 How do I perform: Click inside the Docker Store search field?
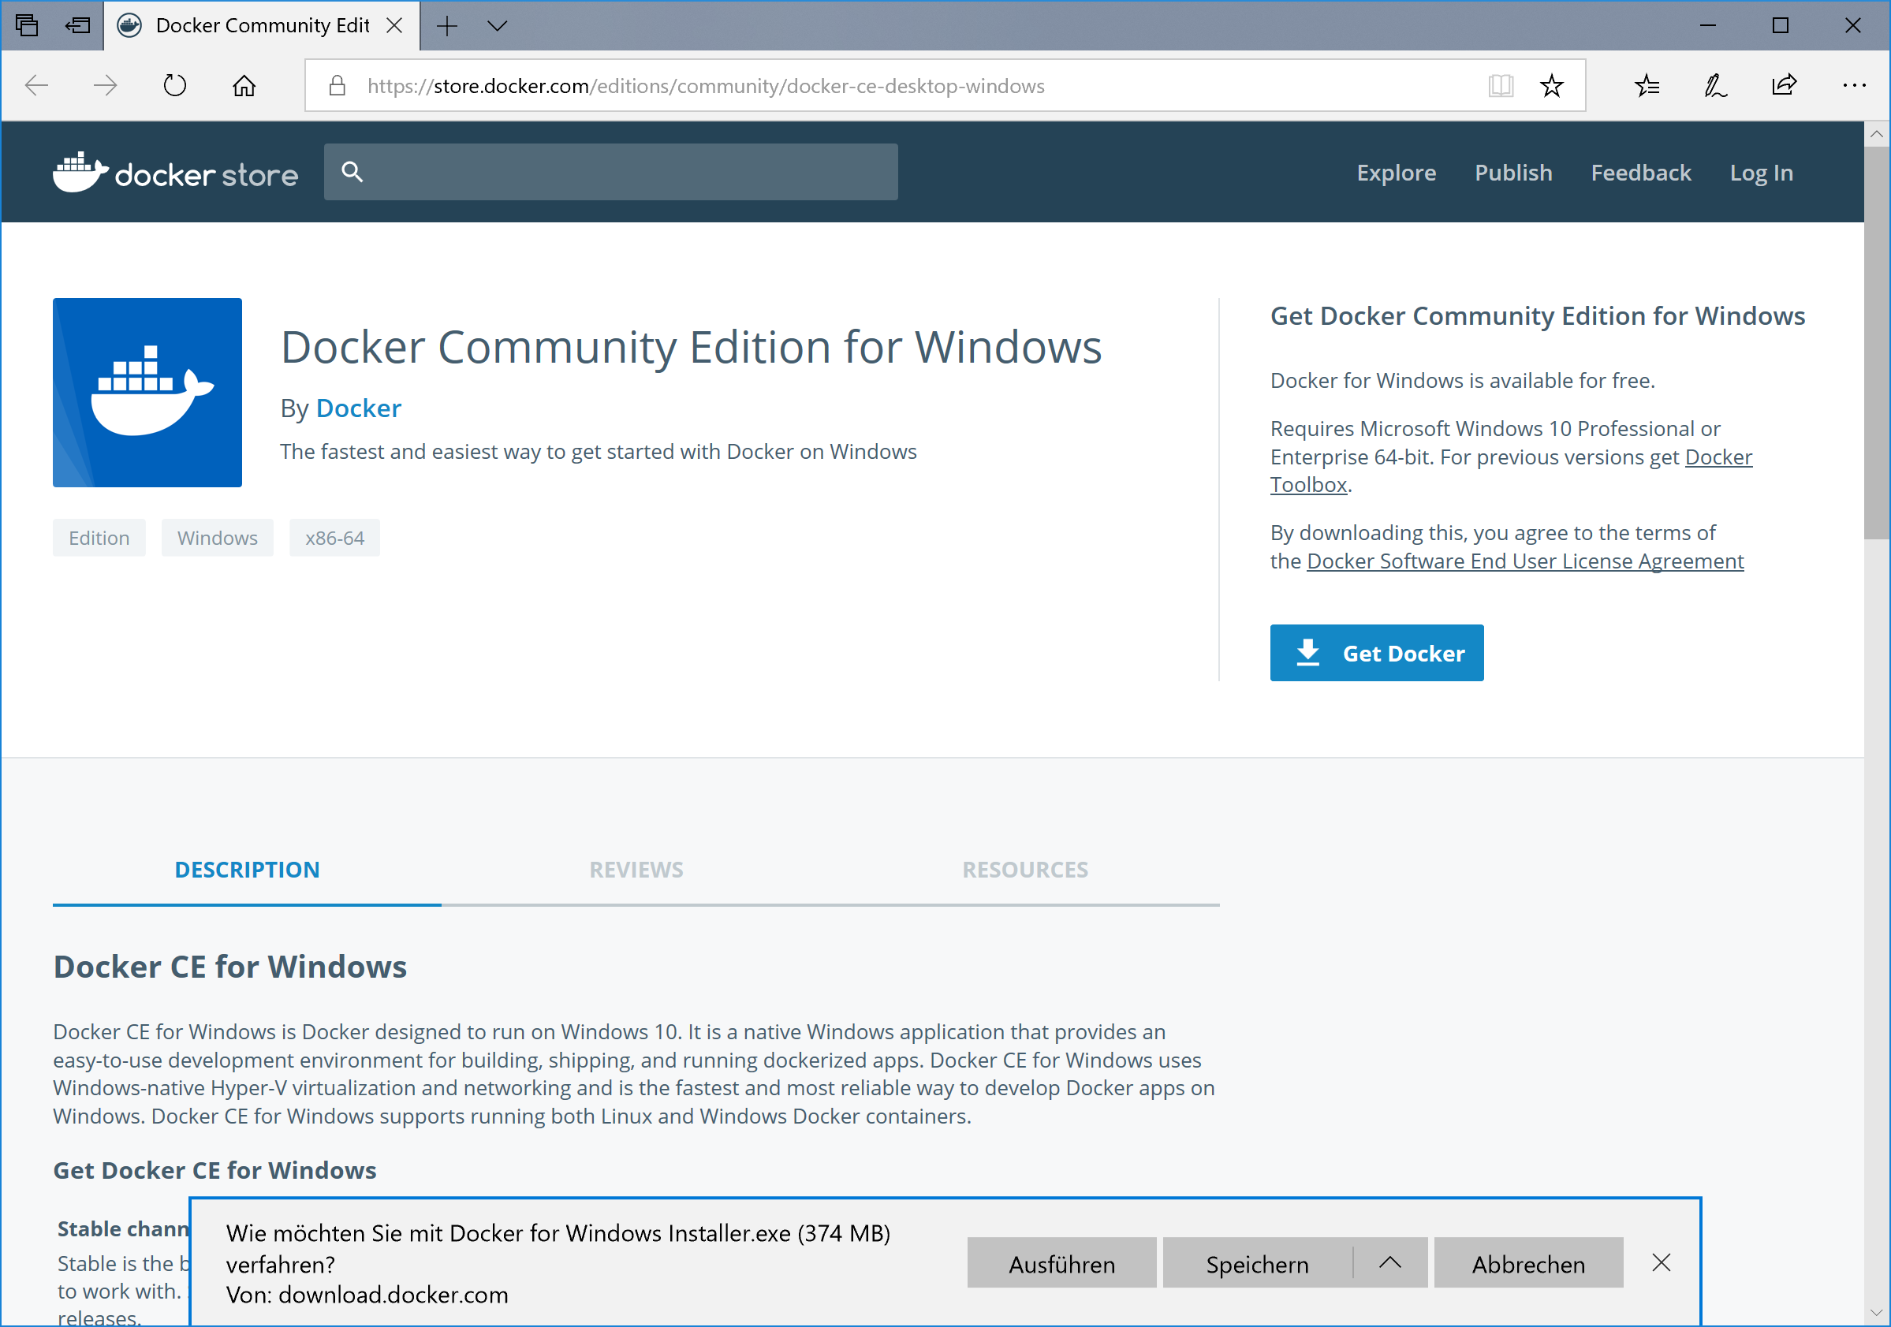pyautogui.click(x=611, y=171)
